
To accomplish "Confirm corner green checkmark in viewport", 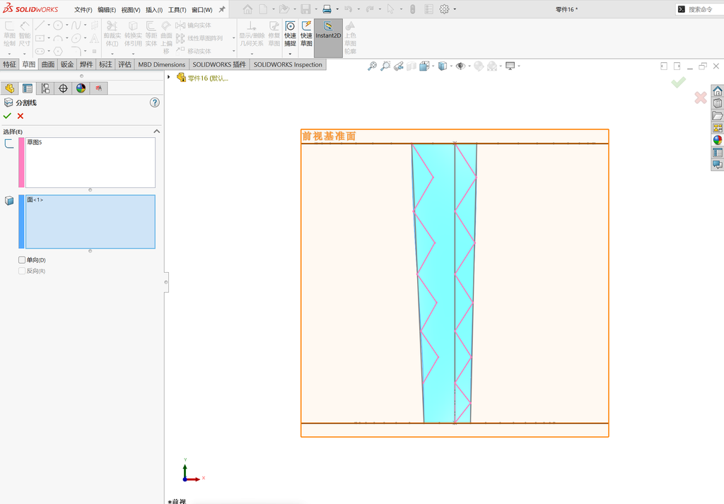I will [x=678, y=82].
